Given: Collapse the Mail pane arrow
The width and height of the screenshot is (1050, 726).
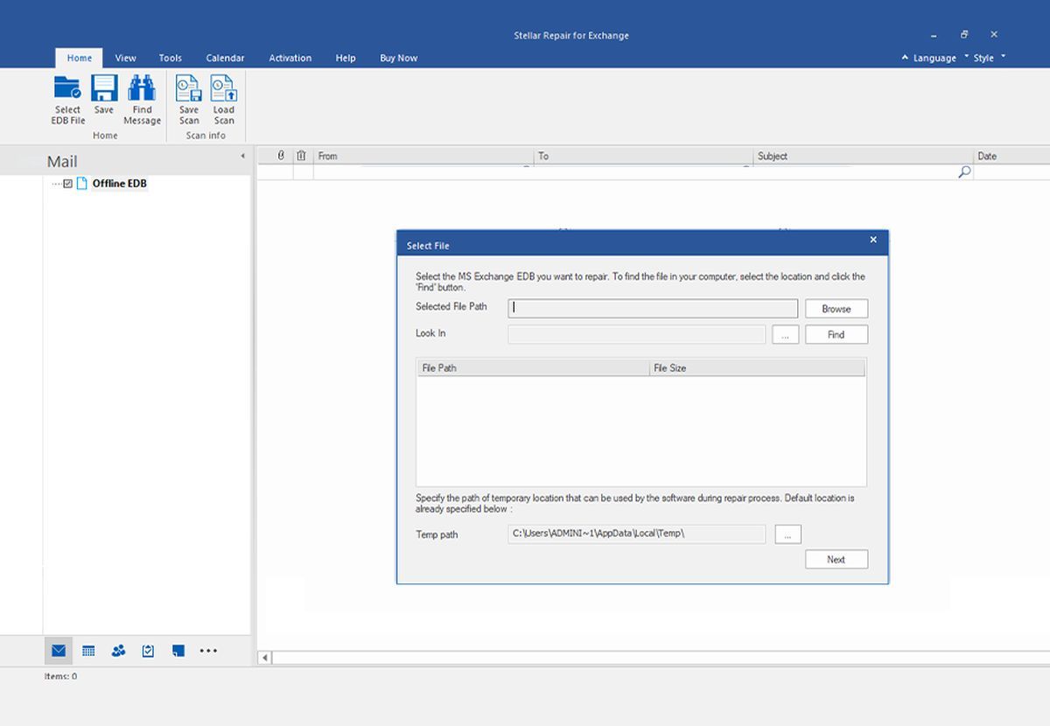Looking at the screenshot, I should [242, 157].
